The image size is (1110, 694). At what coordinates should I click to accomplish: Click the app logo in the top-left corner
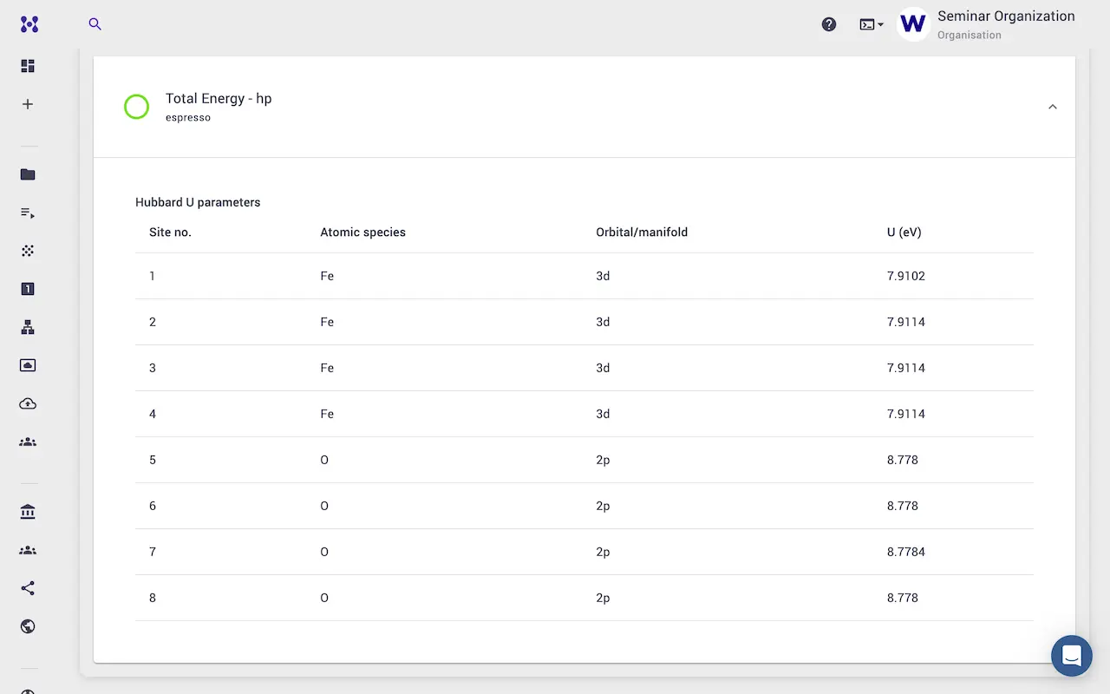click(29, 24)
